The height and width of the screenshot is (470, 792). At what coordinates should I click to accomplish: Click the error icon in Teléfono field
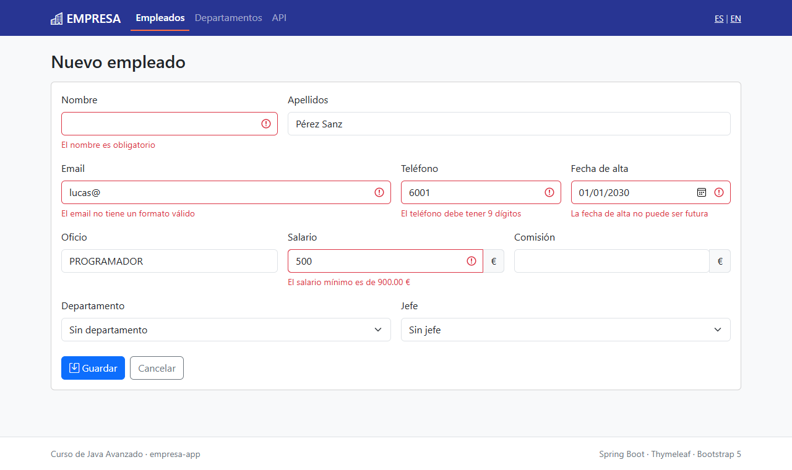(549, 192)
